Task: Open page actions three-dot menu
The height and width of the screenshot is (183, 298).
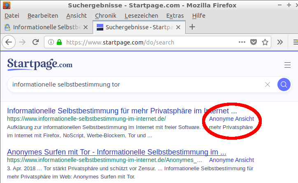Action: pyautogui.click(x=242, y=42)
